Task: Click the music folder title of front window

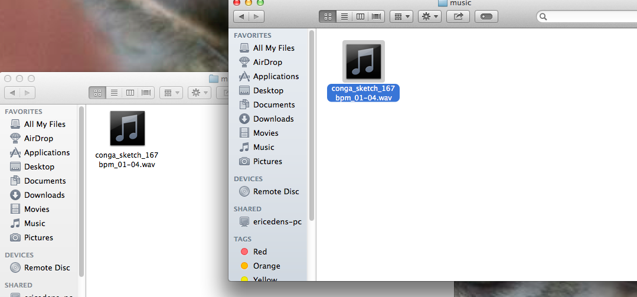Action: click(x=455, y=4)
